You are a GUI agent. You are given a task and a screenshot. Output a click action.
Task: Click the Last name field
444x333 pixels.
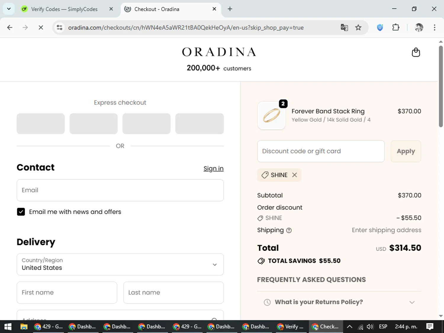173,292
